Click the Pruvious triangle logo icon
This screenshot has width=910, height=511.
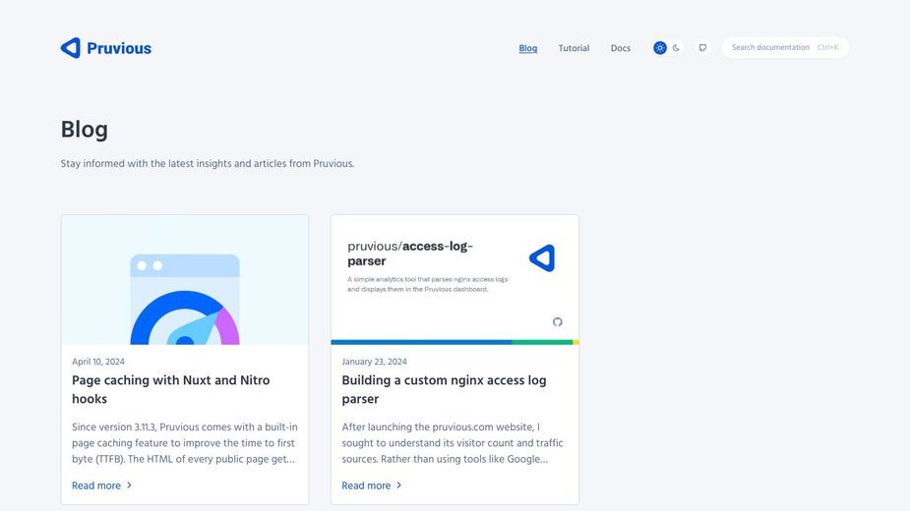point(70,47)
